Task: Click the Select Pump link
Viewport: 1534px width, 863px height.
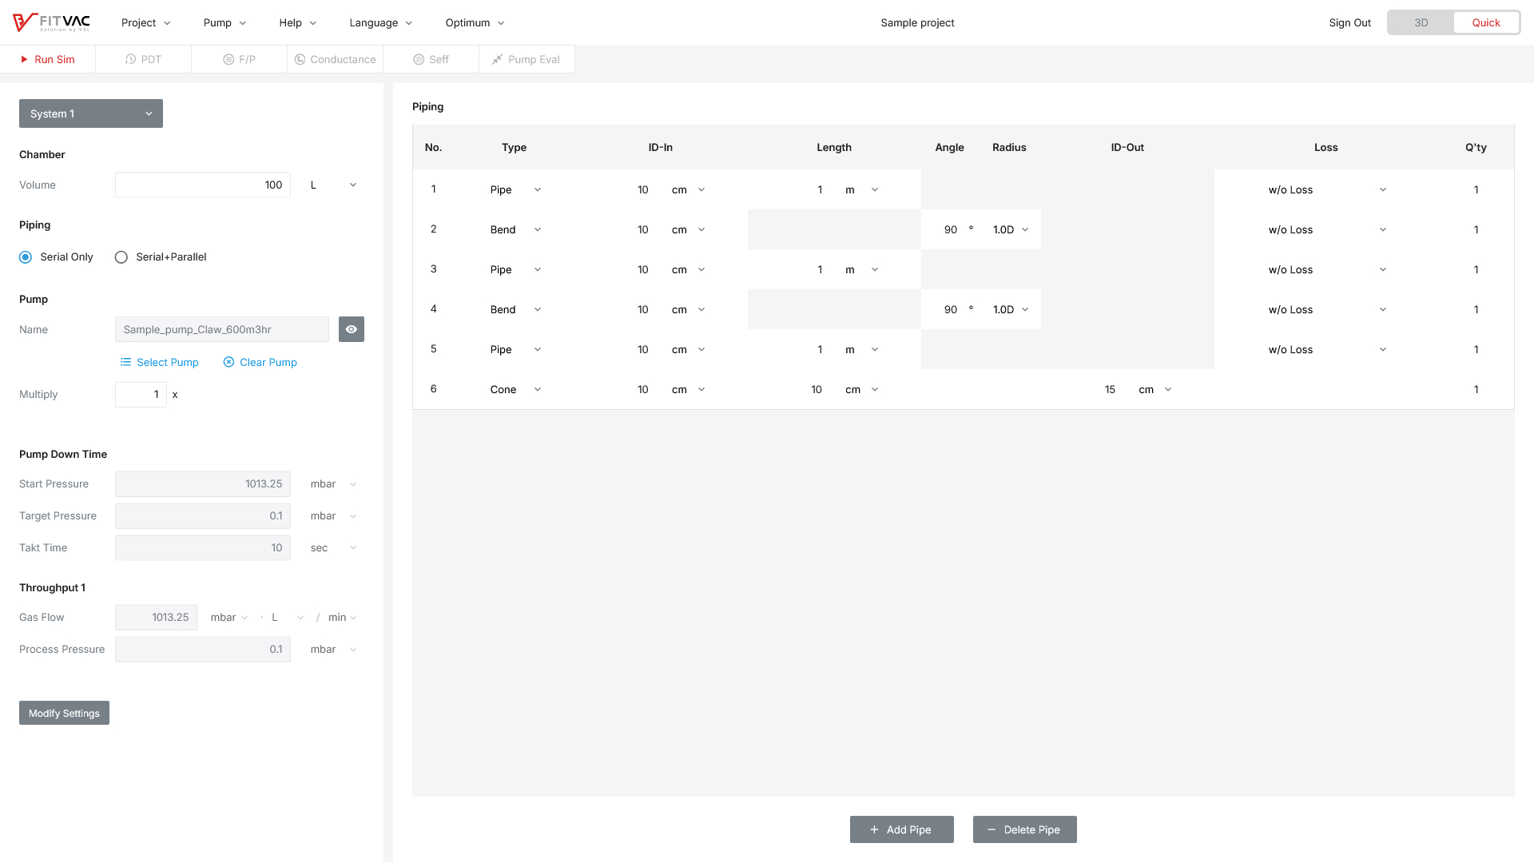Action: tap(159, 362)
